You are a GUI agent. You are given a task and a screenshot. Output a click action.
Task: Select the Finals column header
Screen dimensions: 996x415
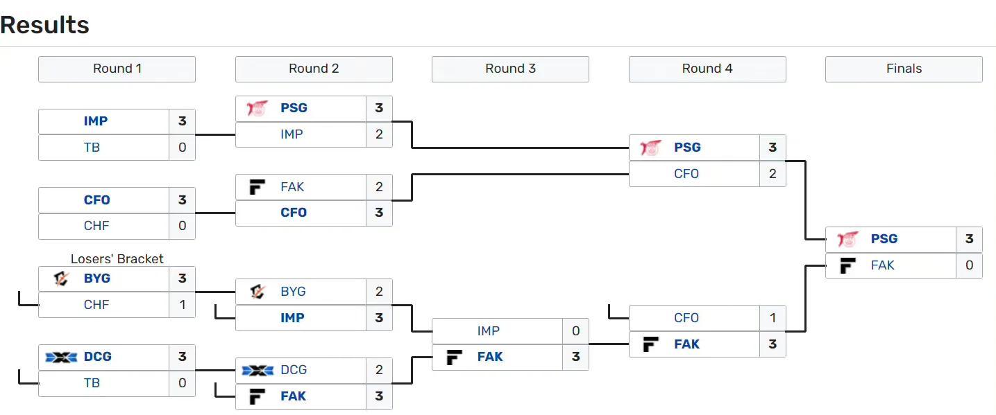904,69
